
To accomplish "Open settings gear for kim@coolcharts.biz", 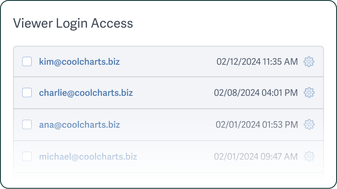I will point(309,62).
